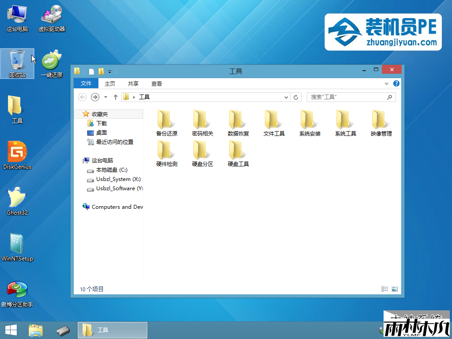The width and height of the screenshot is (452, 339).
Task: Click the 搜索"工具" search box
Action: (x=347, y=97)
